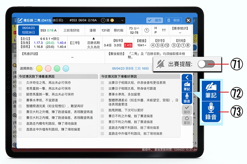Select the light blue color swatch
The width and height of the screenshot is (247, 164).
(66, 69)
